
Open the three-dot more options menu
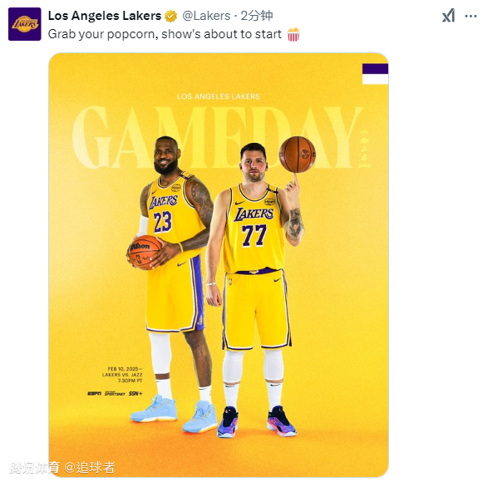[x=471, y=16]
